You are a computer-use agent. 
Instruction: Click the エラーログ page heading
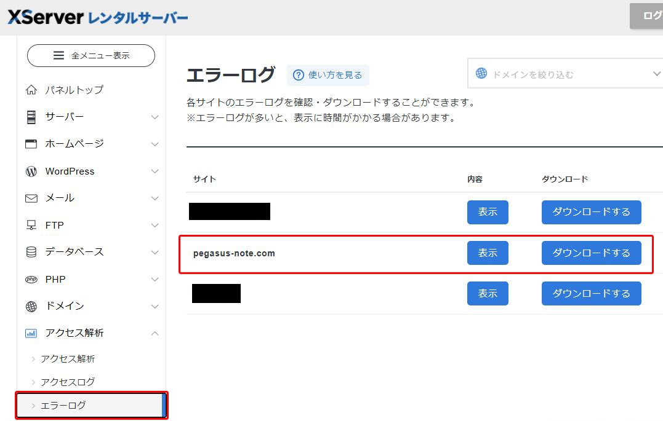(231, 75)
